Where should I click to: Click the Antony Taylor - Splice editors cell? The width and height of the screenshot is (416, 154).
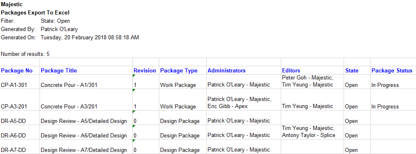click(x=312, y=132)
